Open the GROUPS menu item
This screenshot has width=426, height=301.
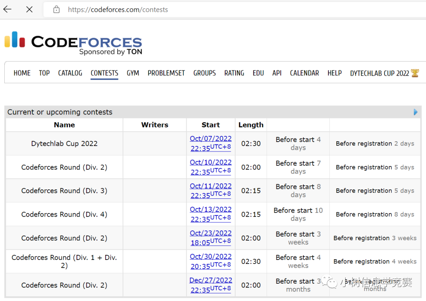coord(205,73)
